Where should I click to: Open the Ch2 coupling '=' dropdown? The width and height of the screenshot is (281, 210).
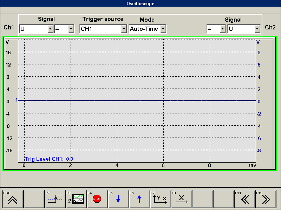pos(222,29)
